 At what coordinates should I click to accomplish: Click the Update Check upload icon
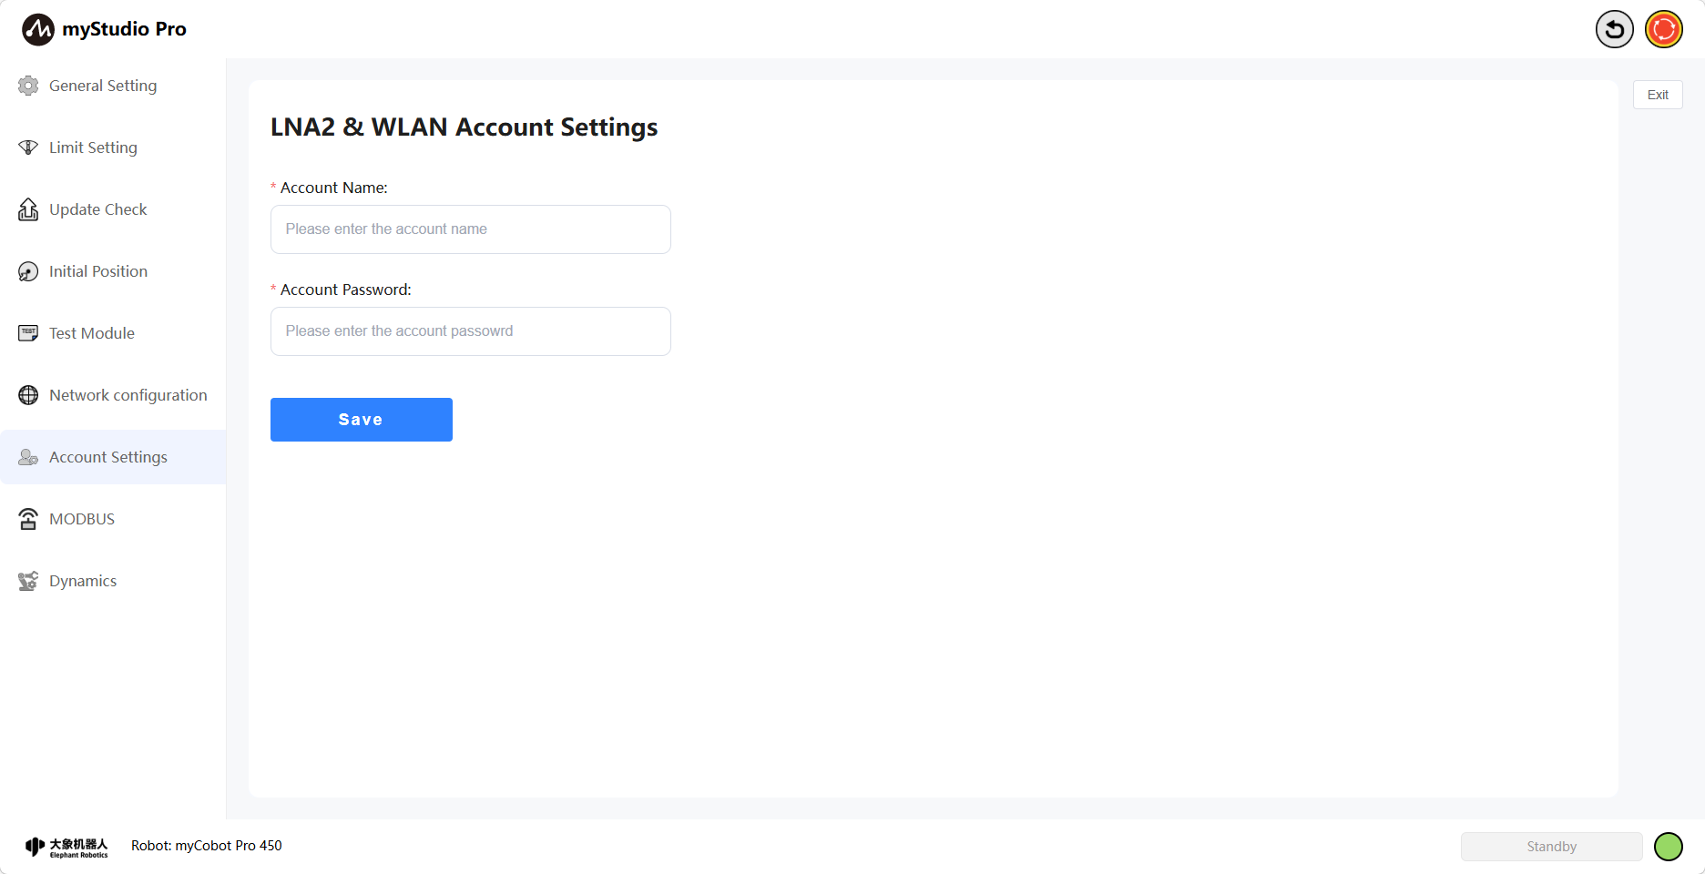click(x=28, y=209)
